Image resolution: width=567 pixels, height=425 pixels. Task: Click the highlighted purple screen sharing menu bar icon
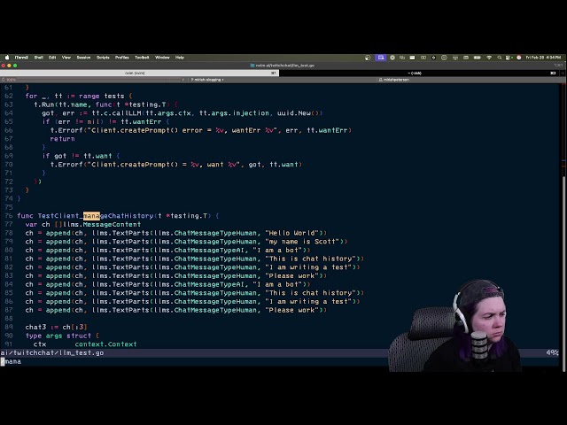380,58
